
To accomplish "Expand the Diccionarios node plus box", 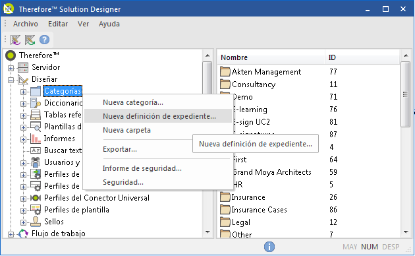I will [23, 104].
